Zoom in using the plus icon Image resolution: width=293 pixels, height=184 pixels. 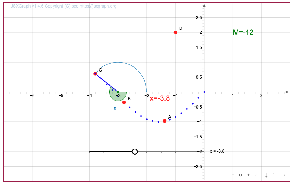248,175
